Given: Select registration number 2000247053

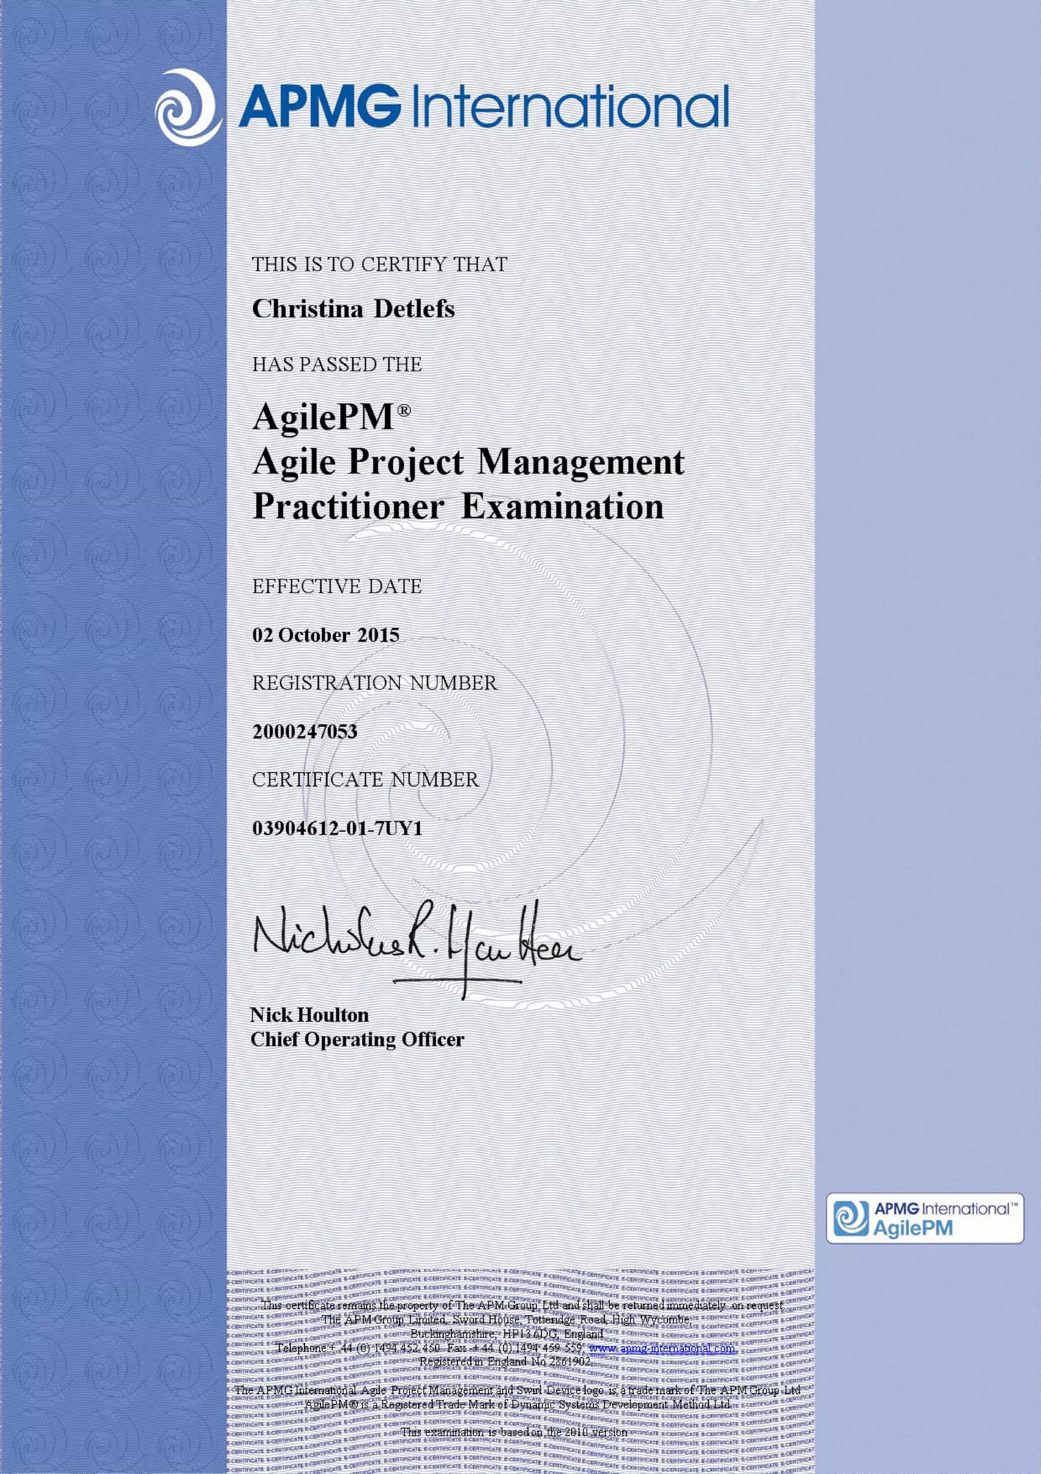Looking at the screenshot, I should tap(304, 731).
